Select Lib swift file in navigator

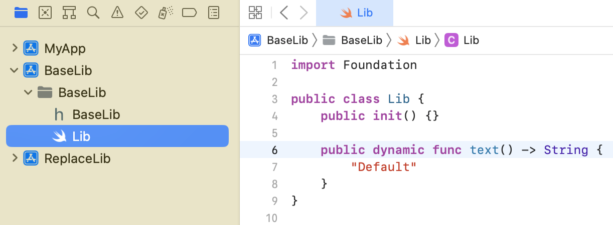tap(117, 136)
